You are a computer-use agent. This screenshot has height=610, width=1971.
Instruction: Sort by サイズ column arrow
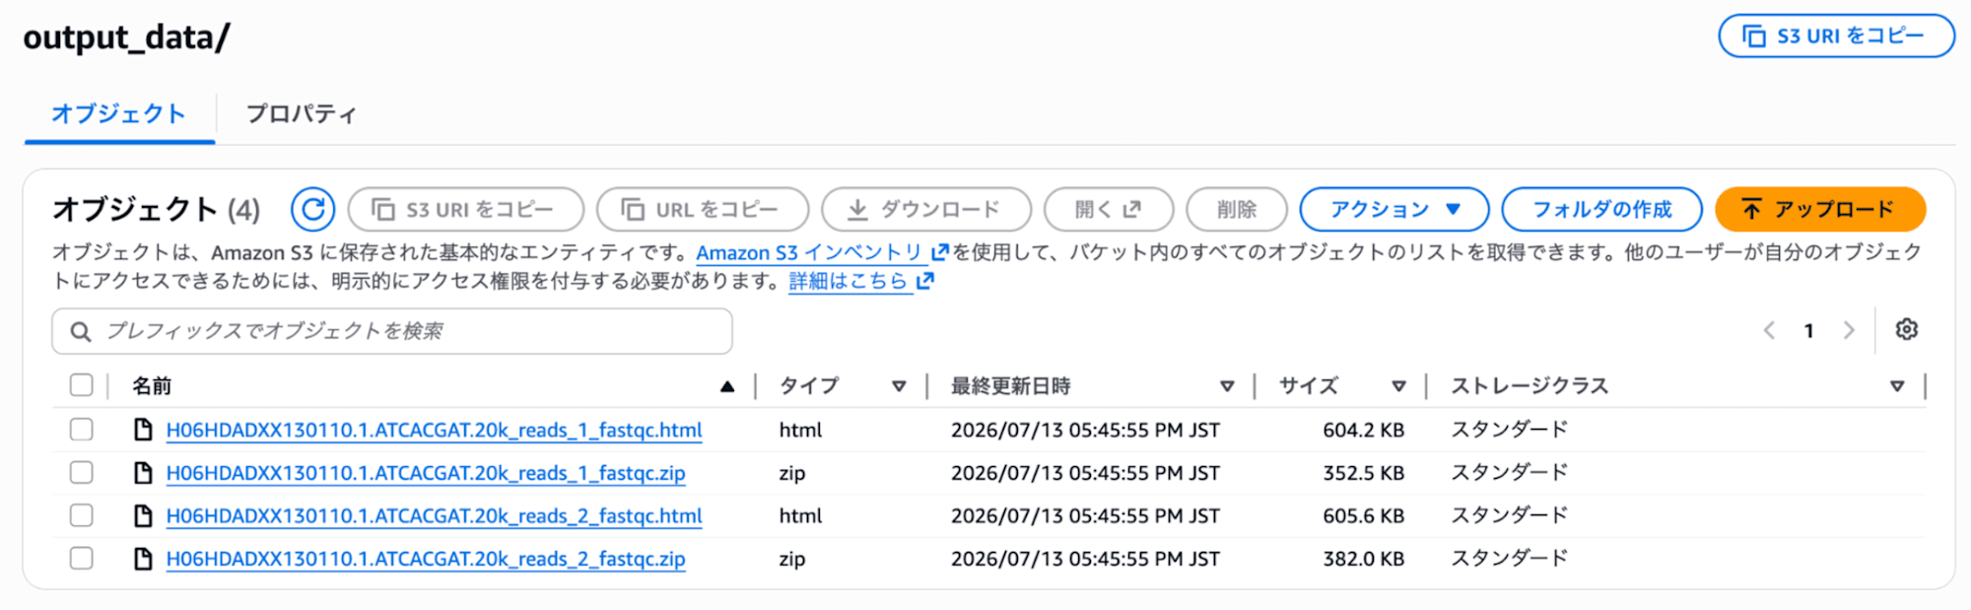pos(1398,386)
